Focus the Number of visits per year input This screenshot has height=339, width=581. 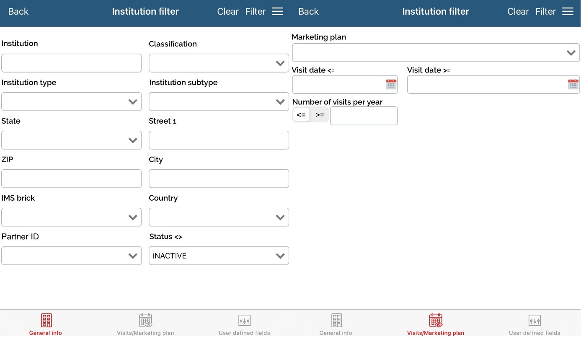pos(364,116)
